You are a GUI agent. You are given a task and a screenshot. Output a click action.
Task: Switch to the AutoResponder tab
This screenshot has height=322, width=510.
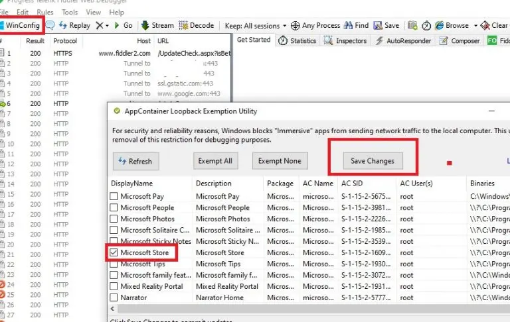pyautogui.click(x=403, y=41)
